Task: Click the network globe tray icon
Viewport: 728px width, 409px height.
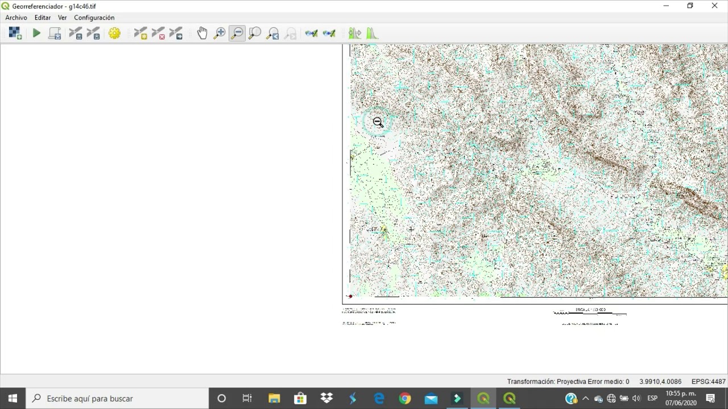Action: 611,398
